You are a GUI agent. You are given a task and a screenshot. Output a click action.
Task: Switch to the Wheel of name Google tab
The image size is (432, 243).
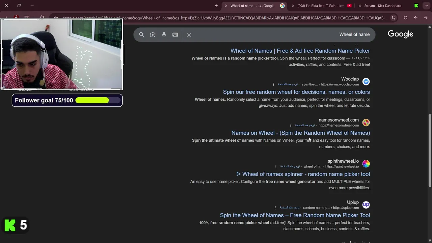[255, 6]
